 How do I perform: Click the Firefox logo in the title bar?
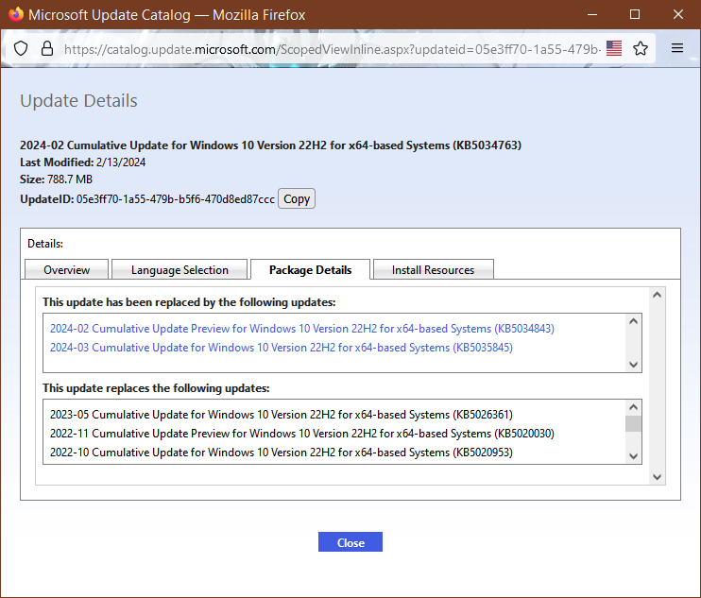coord(16,14)
